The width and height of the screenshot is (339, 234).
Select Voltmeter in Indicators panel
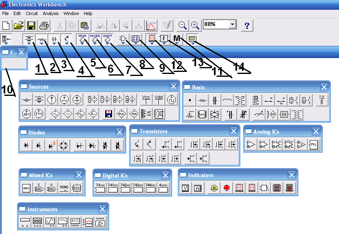[x=185, y=188]
